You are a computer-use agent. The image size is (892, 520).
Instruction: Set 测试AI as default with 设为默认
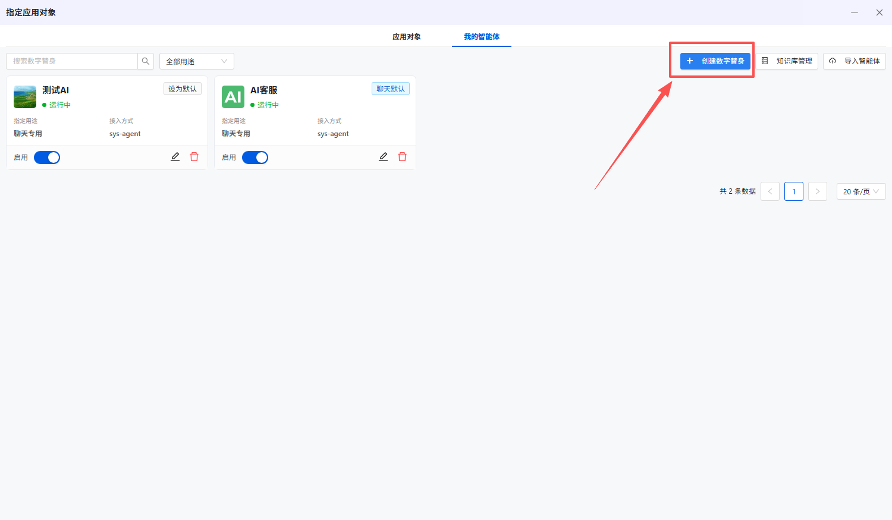point(183,89)
